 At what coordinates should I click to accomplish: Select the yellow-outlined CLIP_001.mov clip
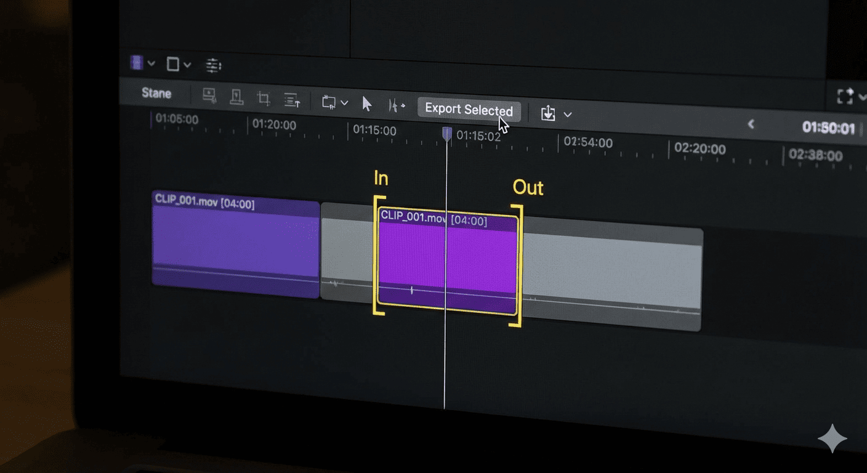pos(448,262)
